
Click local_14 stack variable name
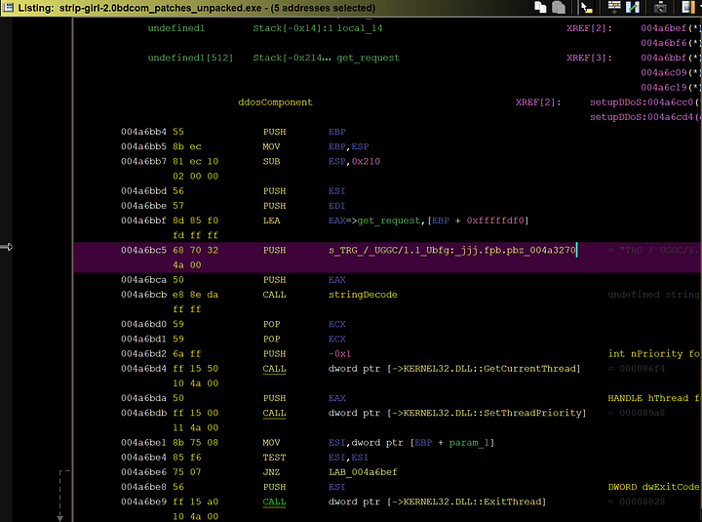(360, 27)
